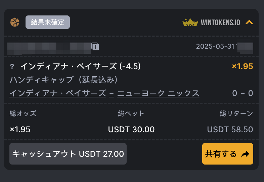Open the ニューヨーク ニックス team link
The width and height of the screenshot is (264, 182).
click(158, 93)
